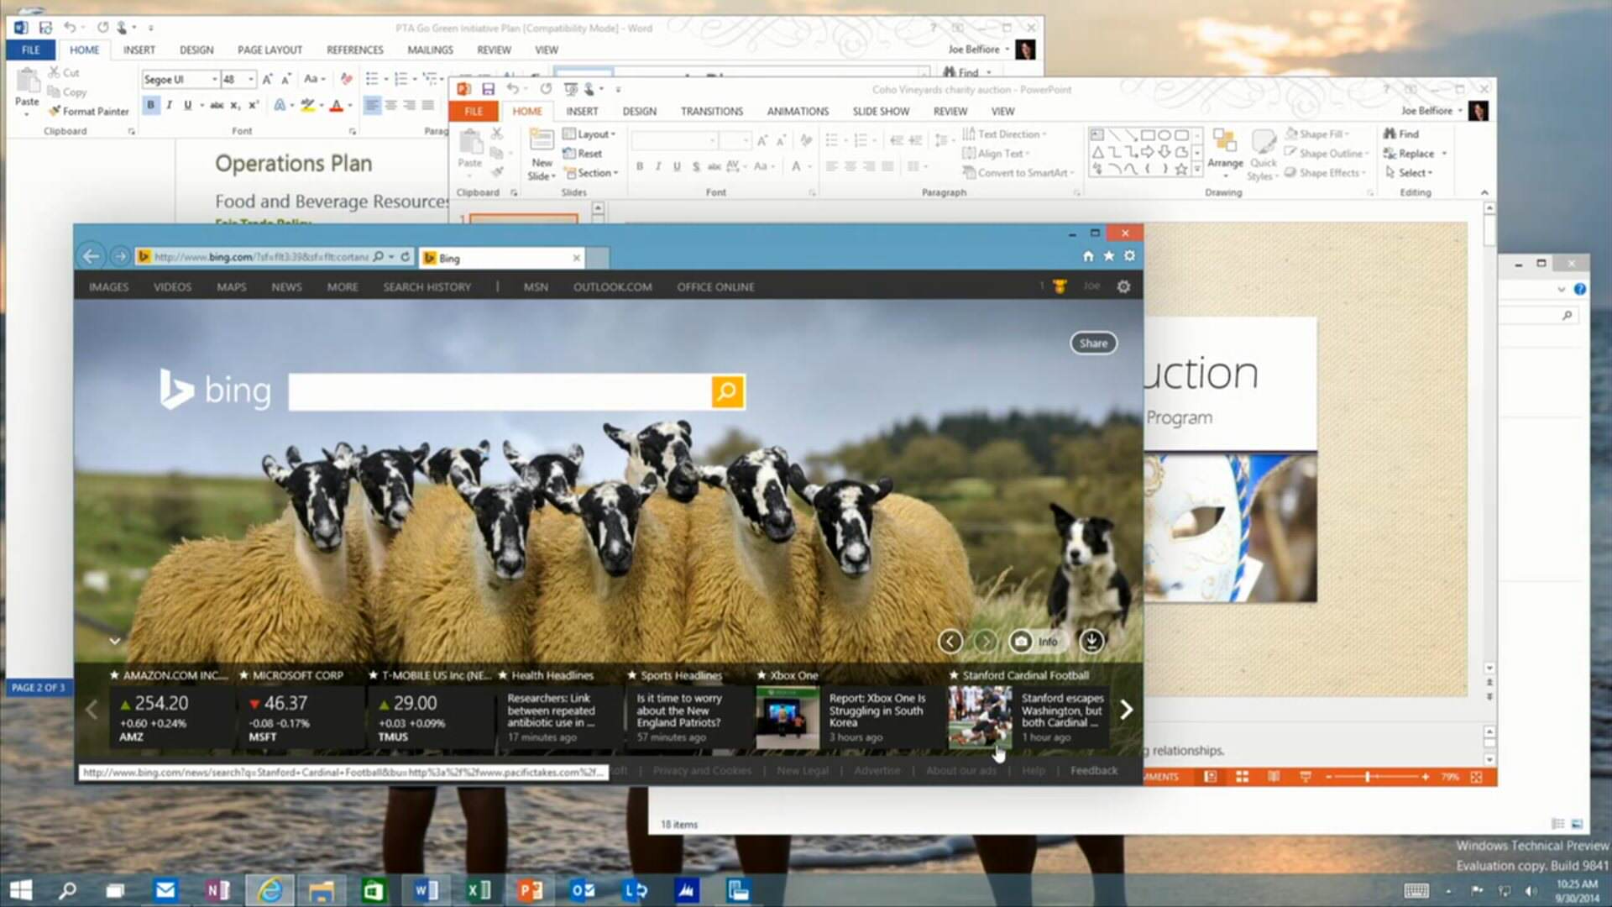
Task: Select the Bing browser tab
Action: [x=501, y=258]
